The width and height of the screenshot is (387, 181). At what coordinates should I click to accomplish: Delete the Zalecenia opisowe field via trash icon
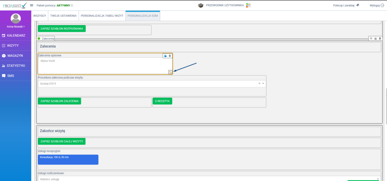coord(170,56)
